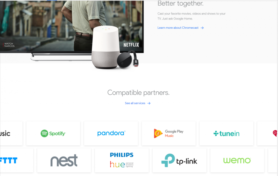Click the arrow next to See all services

click(x=149, y=103)
